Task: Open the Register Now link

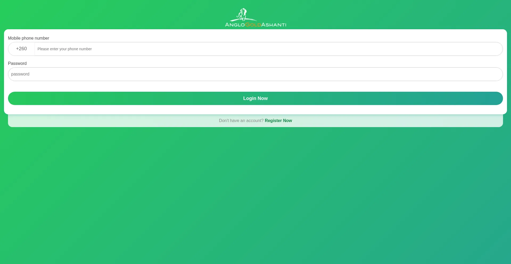Action: tap(278, 121)
